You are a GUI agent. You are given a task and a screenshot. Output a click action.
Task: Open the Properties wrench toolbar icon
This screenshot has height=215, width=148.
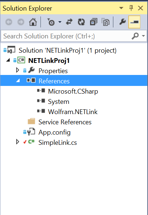tap(123, 22)
